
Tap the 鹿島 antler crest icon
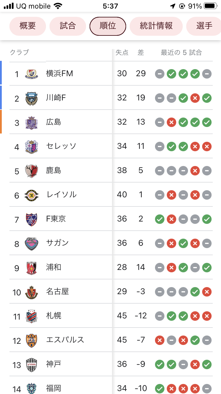pos(31,171)
